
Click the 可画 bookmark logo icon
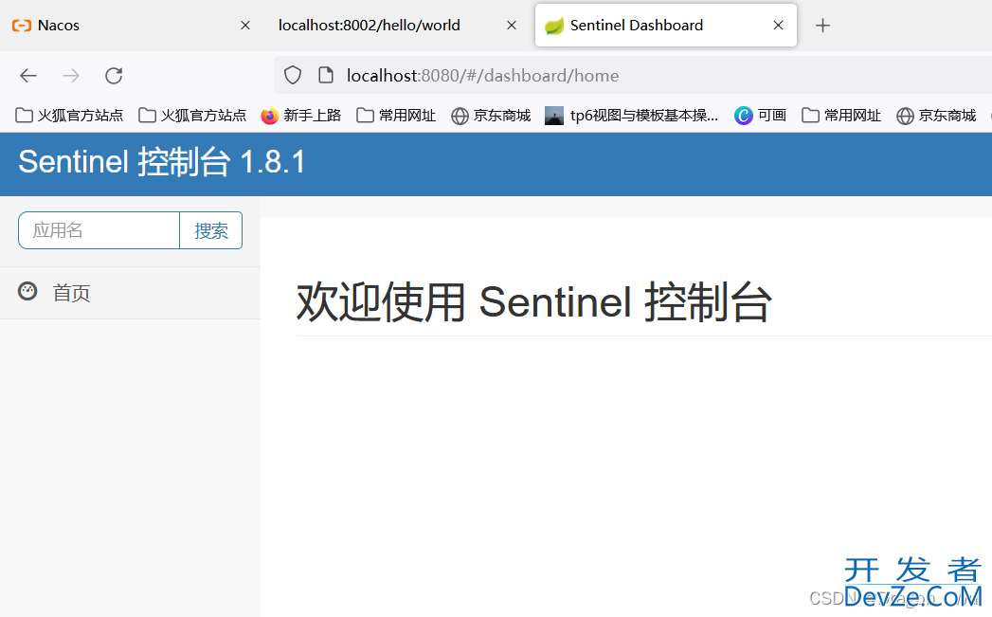click(x=744, y=116)
